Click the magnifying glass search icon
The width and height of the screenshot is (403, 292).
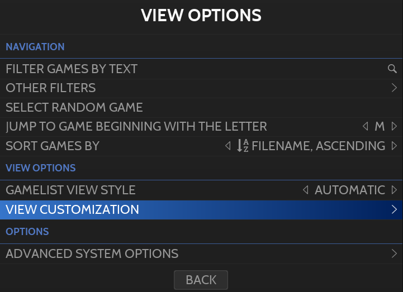[x=392, y=69]
